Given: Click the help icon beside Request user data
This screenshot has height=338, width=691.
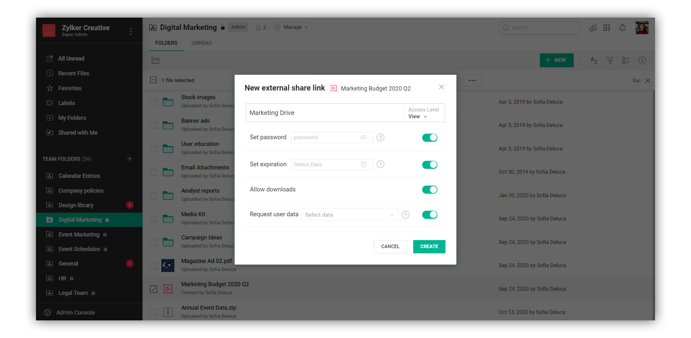Looking at the screenshot, I should point(406,215).
